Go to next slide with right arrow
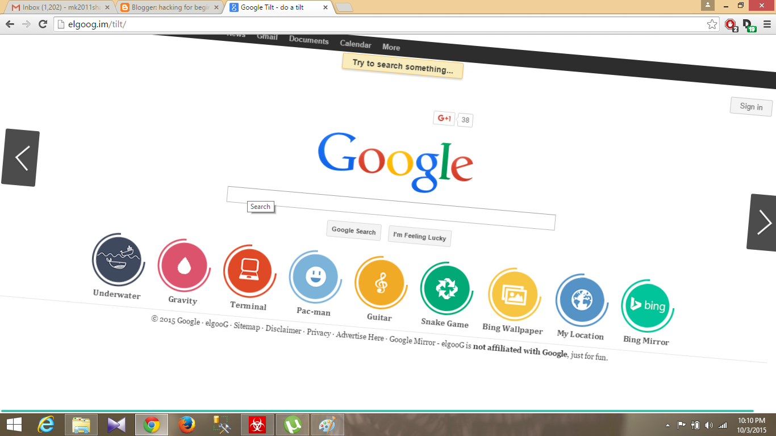Screen dimensions: 776x436 click(x=762, y=223)
